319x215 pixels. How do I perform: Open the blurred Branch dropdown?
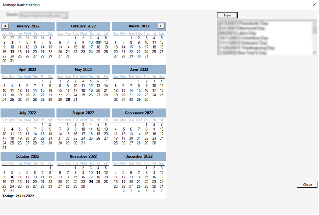click(x=43, y=15)
